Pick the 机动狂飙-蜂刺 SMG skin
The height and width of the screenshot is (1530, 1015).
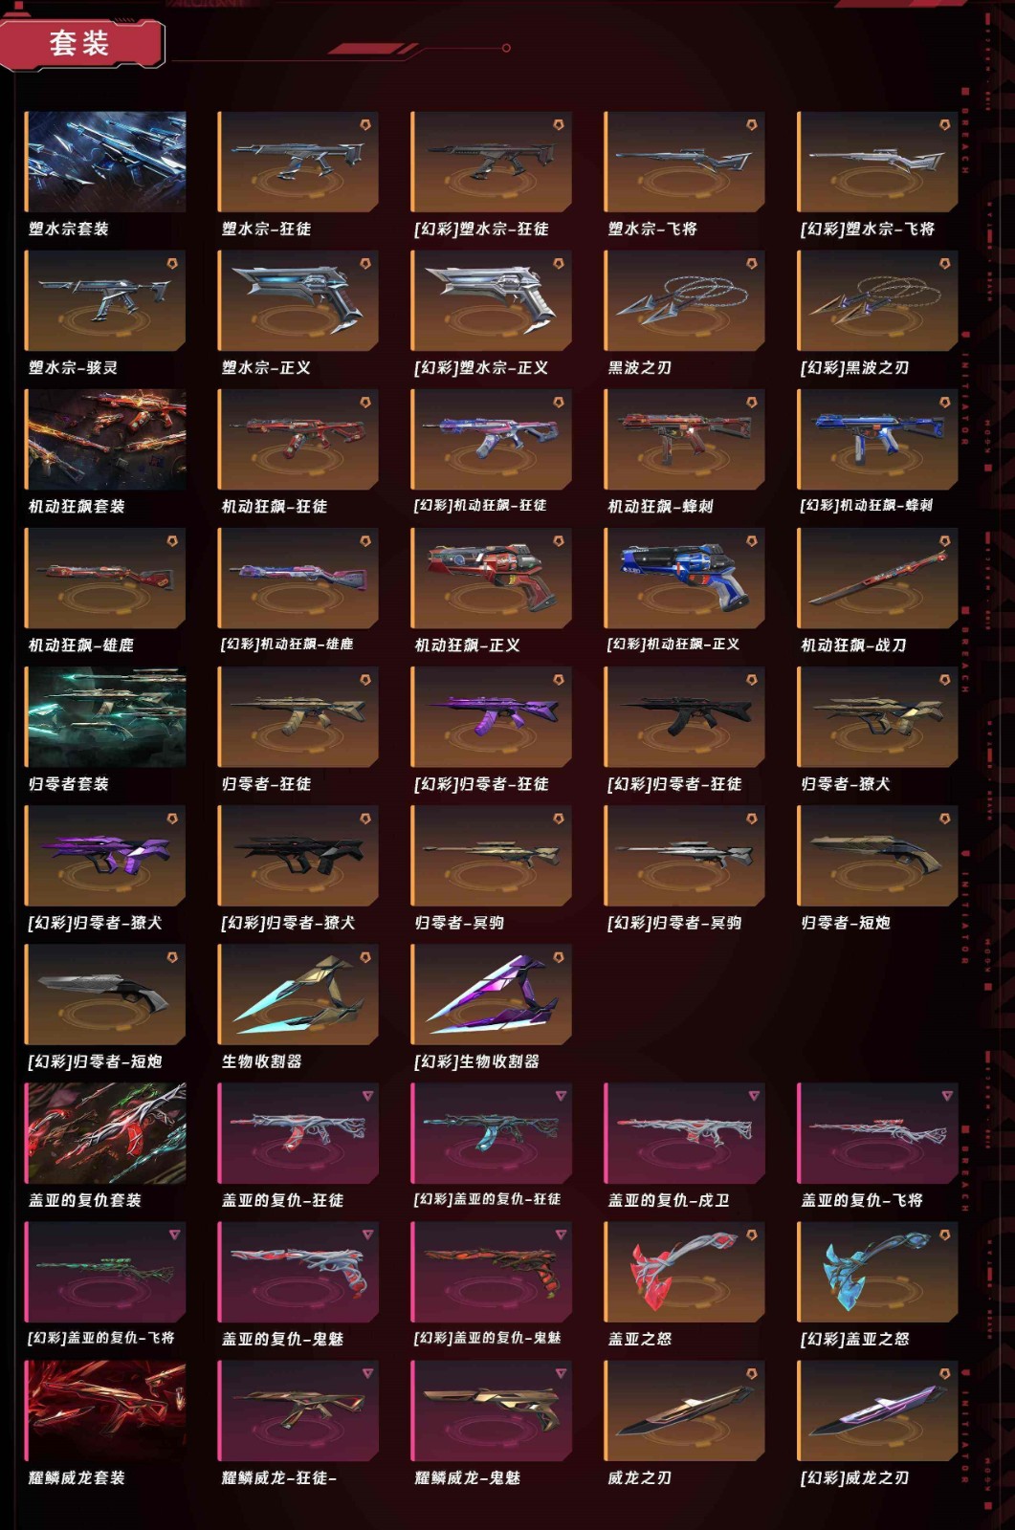coord(685,439)
